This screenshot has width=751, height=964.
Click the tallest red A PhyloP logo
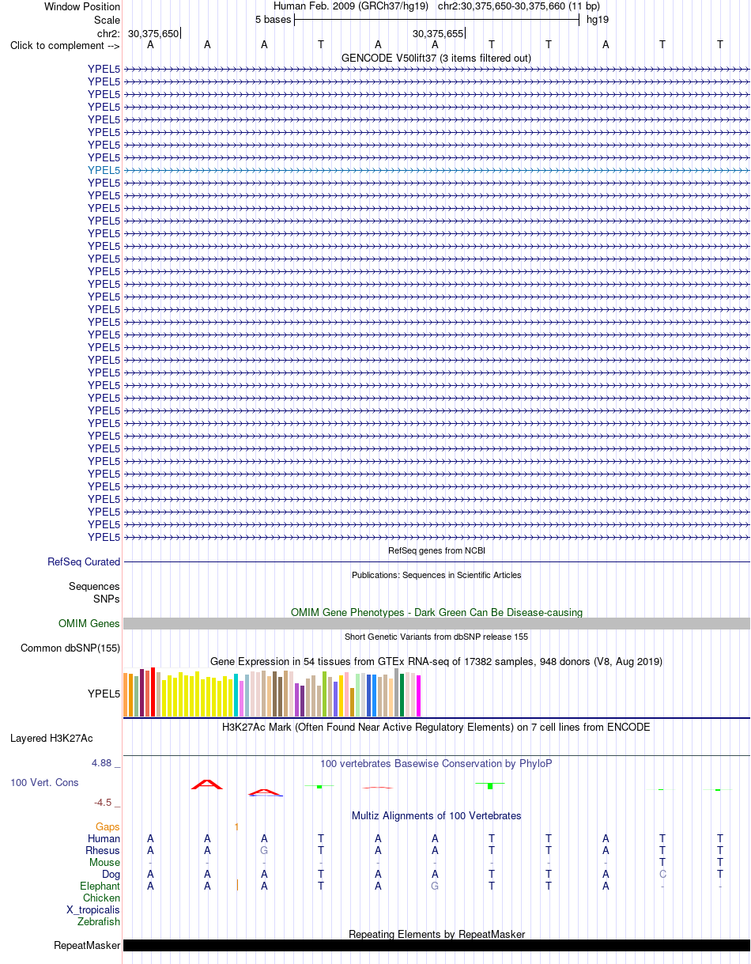click(x=207, y=784)
